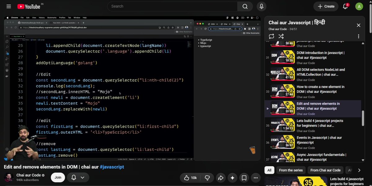Open recommended video thumbnail numbered 35

tap(296, 181)
